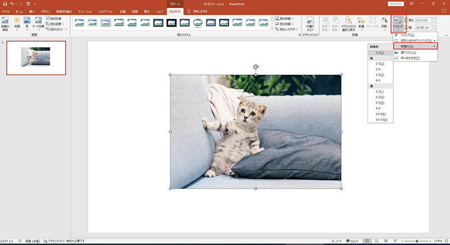Open オブジェクトの選択と表示 (Selection Pane)
The image size is (450, 245).
click(350, 23)
